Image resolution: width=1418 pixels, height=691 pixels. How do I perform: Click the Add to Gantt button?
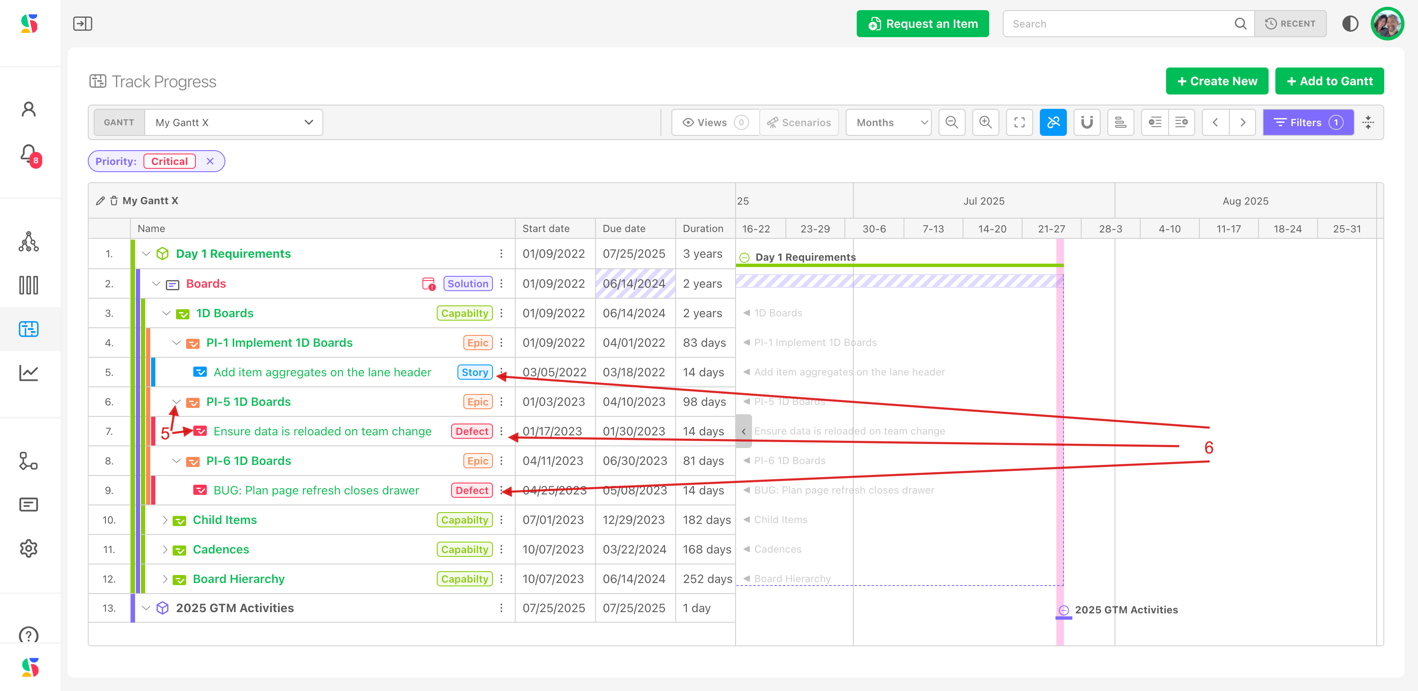pos(1329,81)
